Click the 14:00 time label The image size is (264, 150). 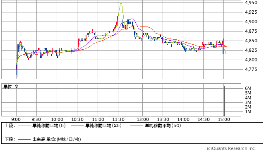click(x=183, y=119)
